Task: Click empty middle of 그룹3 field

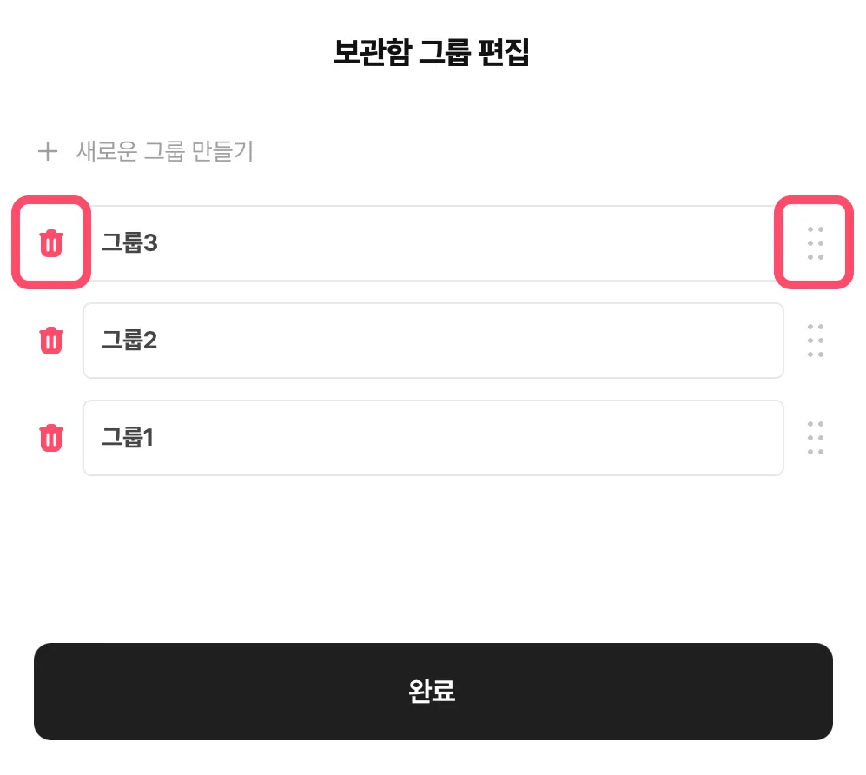Action: pos(434,243)
